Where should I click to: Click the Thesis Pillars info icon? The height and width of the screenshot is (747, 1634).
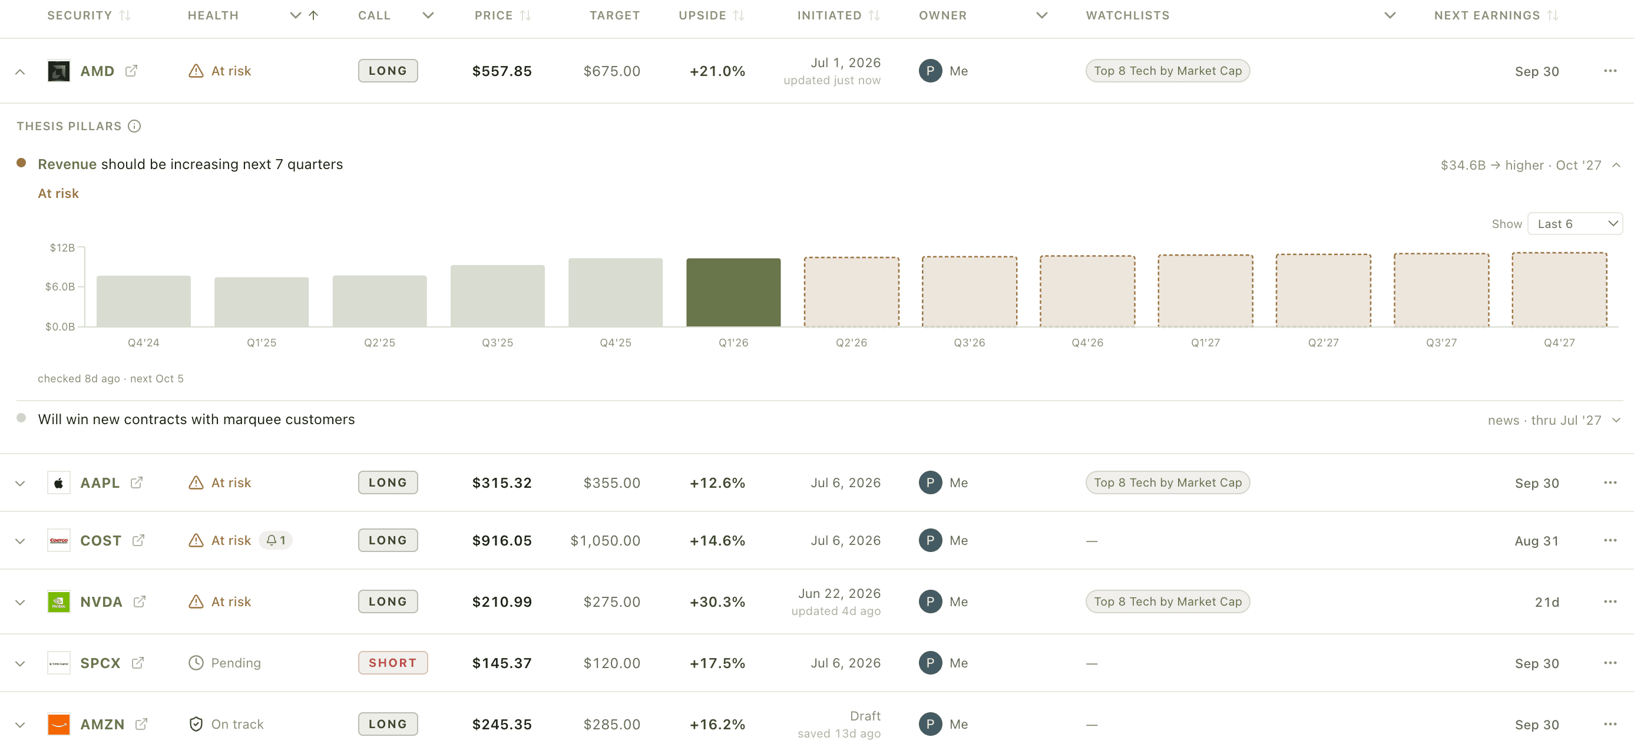pos(134,125)
